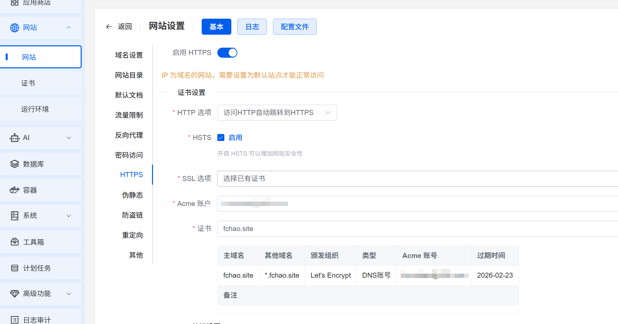Image resolution: width=618 pixels, height=324 pixels.
Task: Open the 反向代理 settings section
Action: (129, 135)
